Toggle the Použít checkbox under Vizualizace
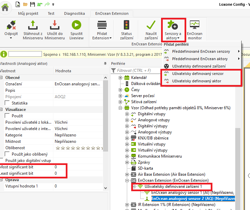The width and height of the screenshot is (250, 210). 7,116
